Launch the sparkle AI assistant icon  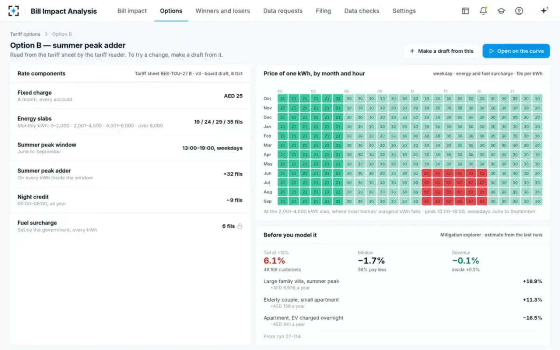pyautogui.click(x=544, y=11)
